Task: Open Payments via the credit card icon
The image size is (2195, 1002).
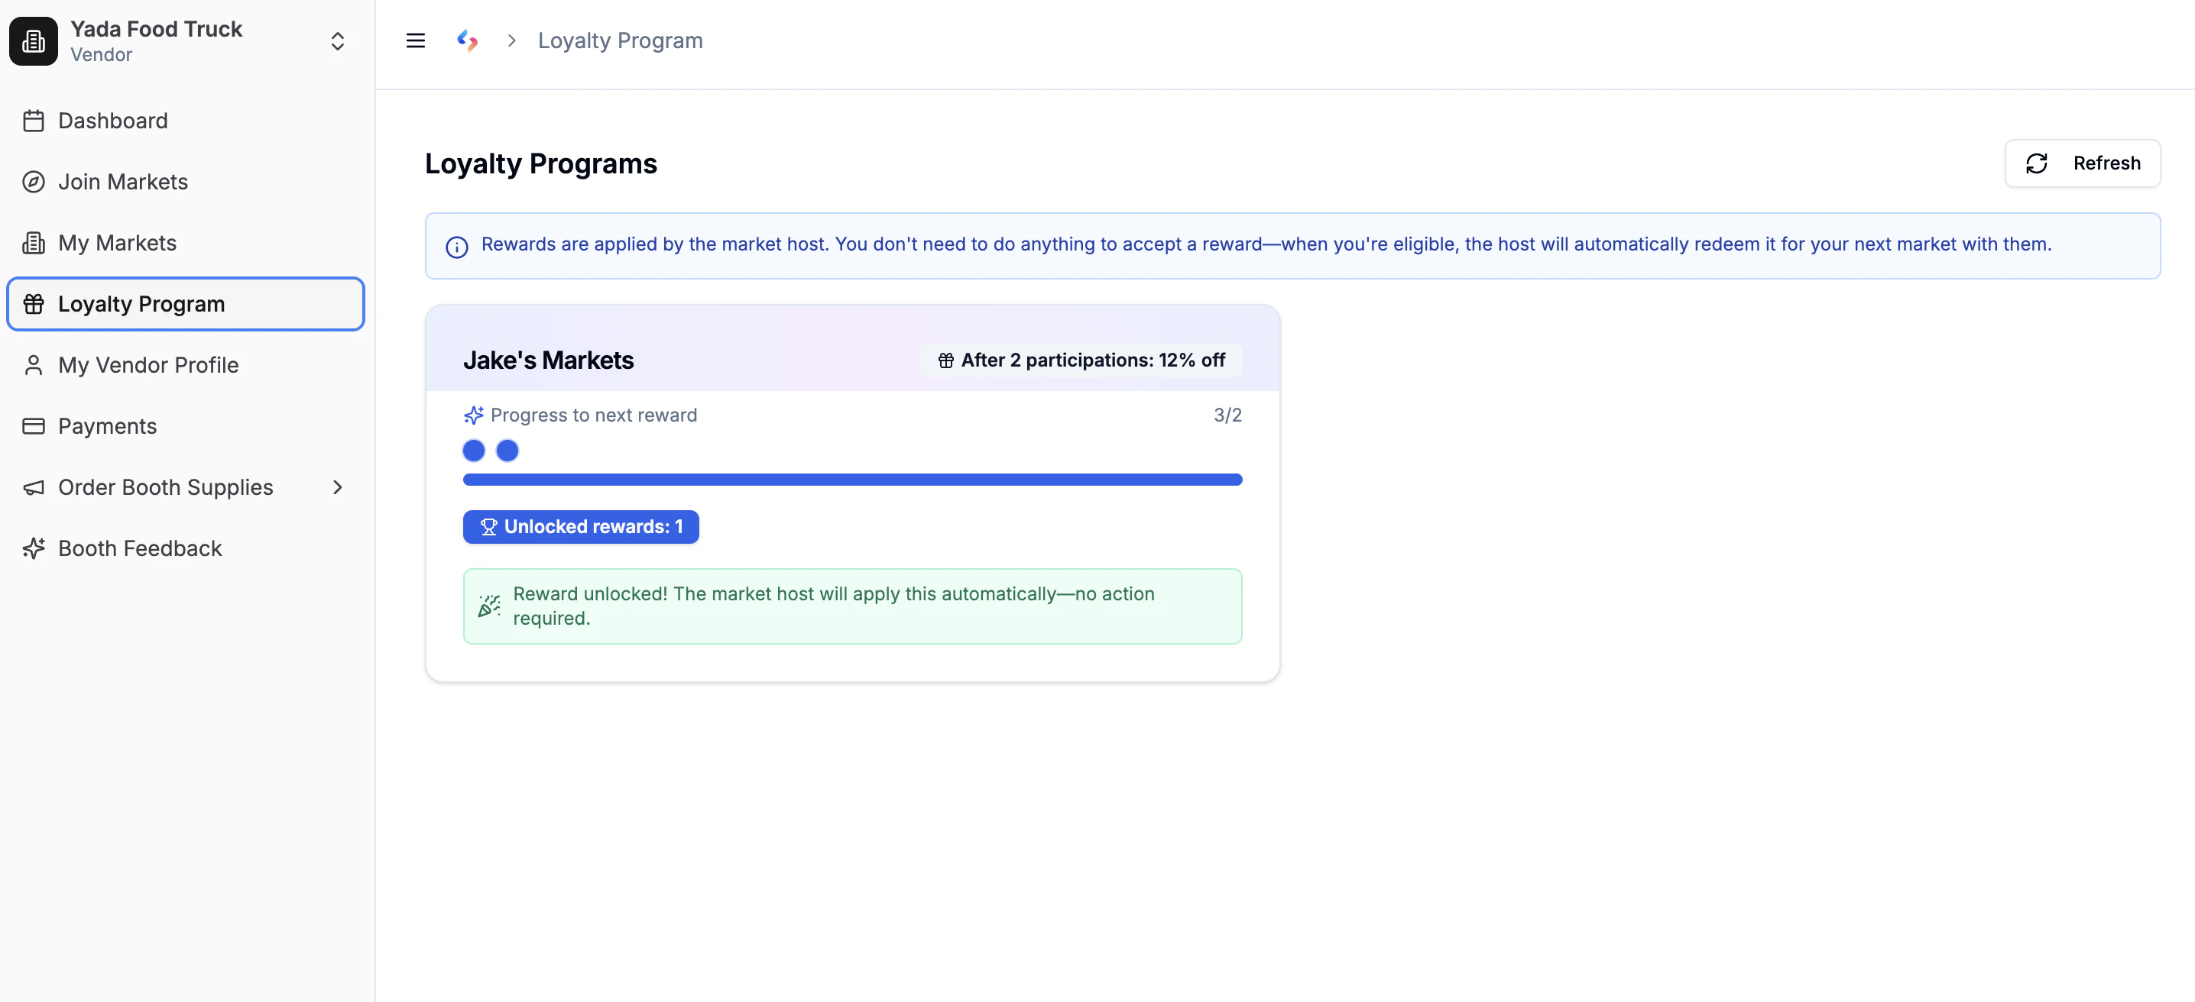Action: click(34, 426)
